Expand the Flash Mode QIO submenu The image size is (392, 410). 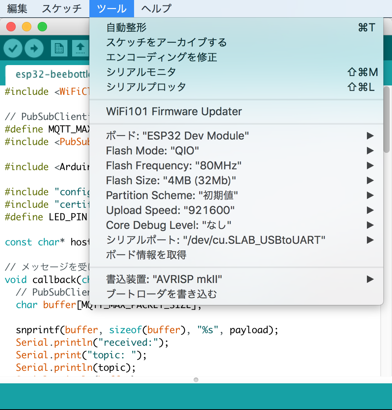pyautogui.click(x=236, y=151)
